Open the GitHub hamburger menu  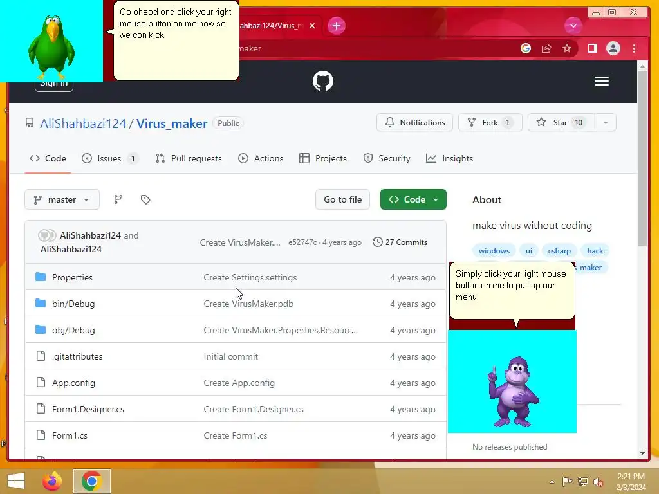pyautogui.click(x=602, y=81)
